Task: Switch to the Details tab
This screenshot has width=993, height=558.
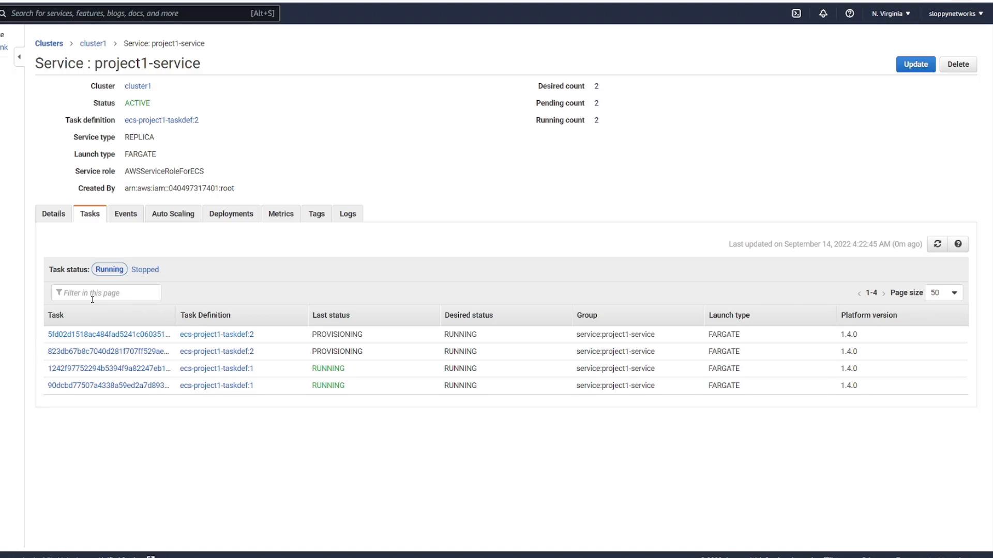Action: click(x=53, y=214)
